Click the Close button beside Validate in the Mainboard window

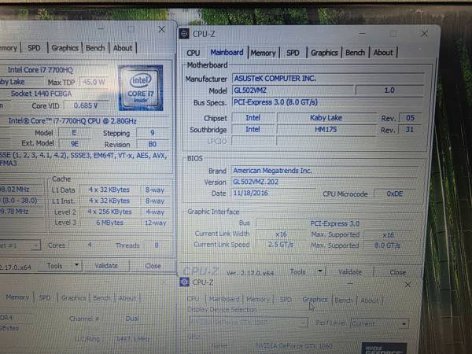(398, 271)
